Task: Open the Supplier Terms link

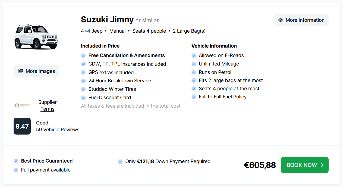Action: (x=48, y=105)
